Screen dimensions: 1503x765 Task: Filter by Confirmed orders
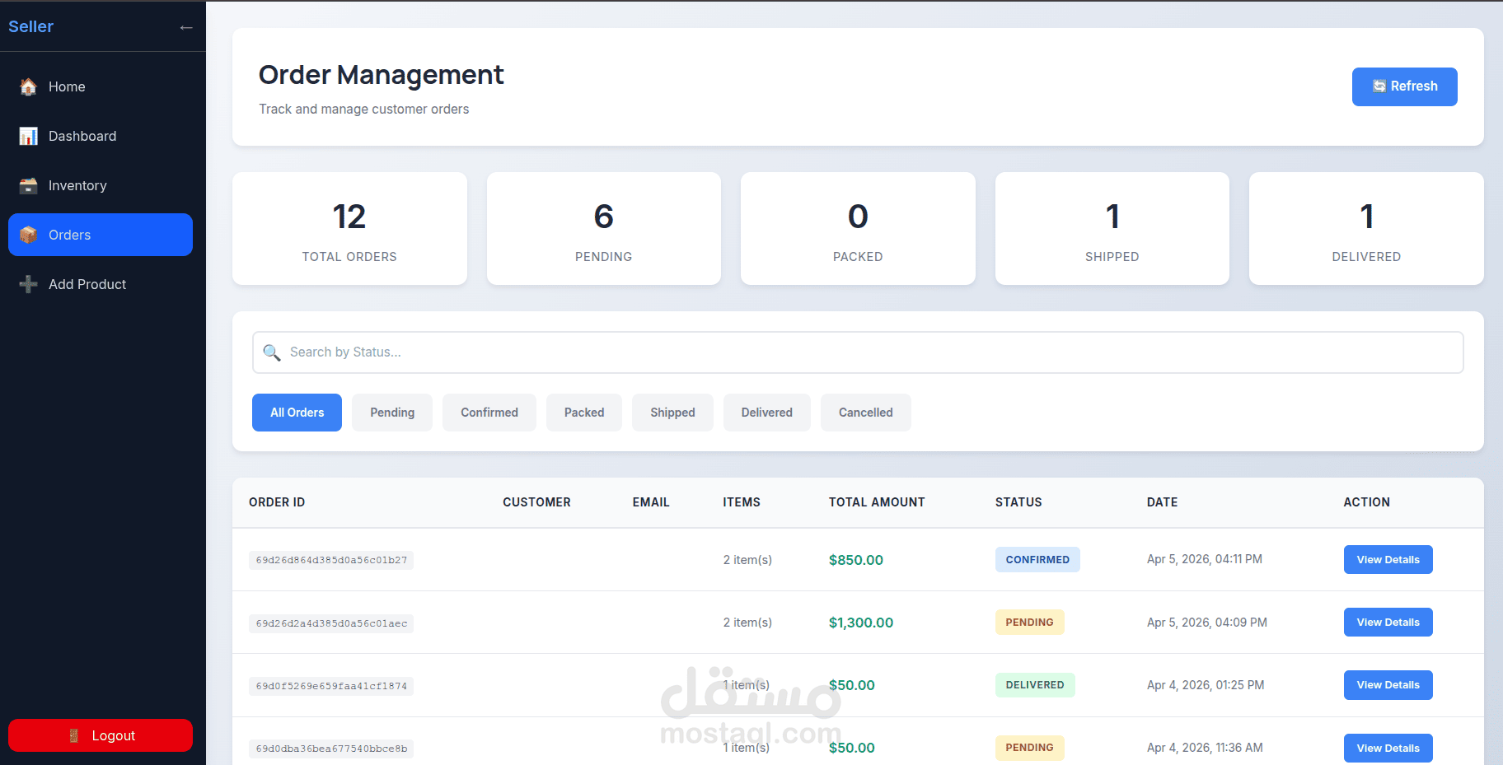[x=489, y=413]
